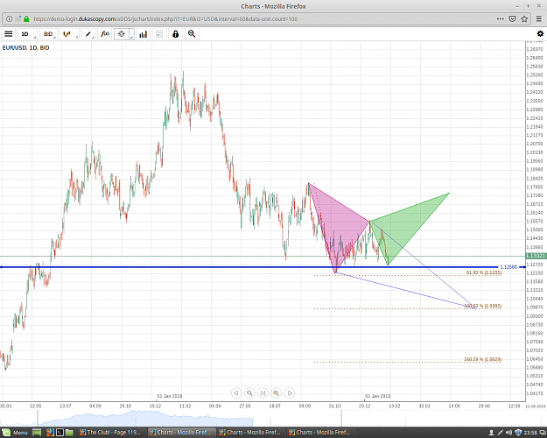Screen dimensions: 547x438
Task: Open the Menu button on taskbar
Action: click(x=16, y=433)
